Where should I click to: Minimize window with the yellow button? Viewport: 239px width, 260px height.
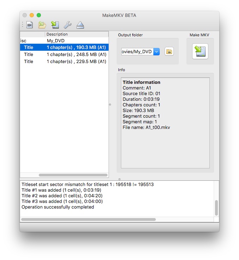point(32,15)
